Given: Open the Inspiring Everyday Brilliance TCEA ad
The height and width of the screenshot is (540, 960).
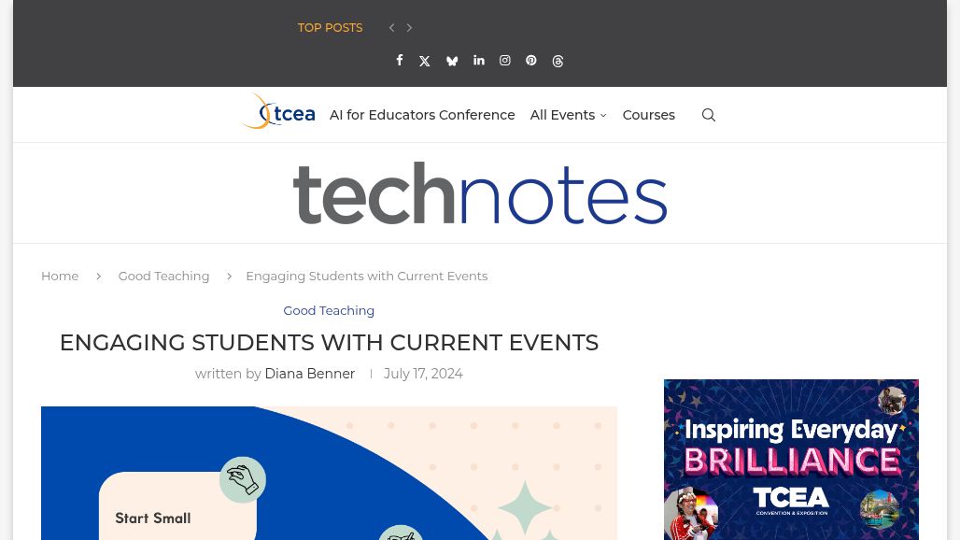Looking at the screenshot, I should [791, 459].
